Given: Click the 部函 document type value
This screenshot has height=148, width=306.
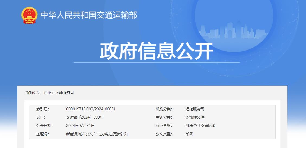Looking at the screenshot, I should click(x=189, y=134).
